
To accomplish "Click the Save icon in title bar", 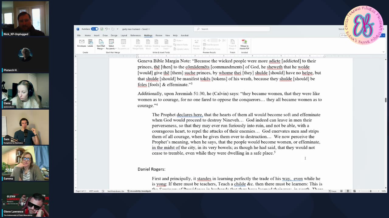I will coord(102,29).
